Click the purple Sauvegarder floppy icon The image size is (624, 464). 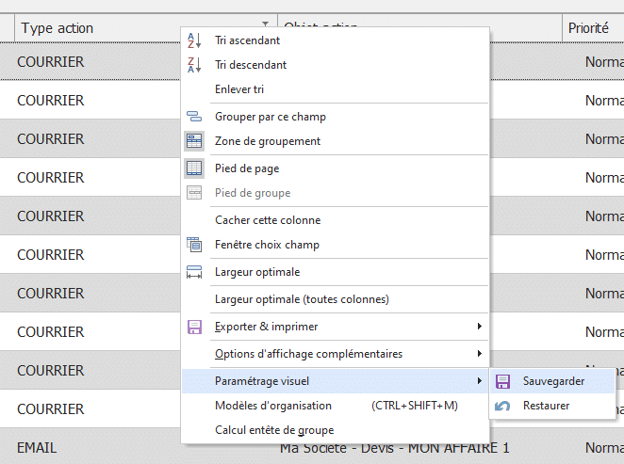503,381
